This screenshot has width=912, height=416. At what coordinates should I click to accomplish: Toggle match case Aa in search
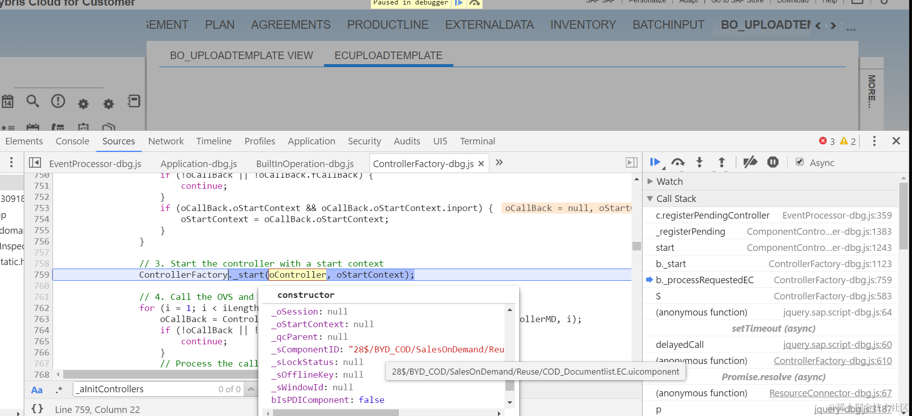tap(37, 390)
